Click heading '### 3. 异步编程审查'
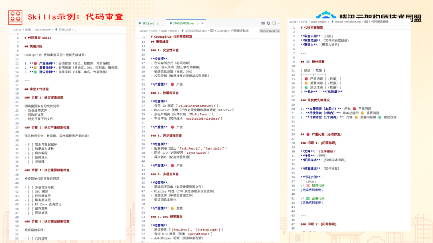This screenshot has width=433, height=243. tap(166, 136)
